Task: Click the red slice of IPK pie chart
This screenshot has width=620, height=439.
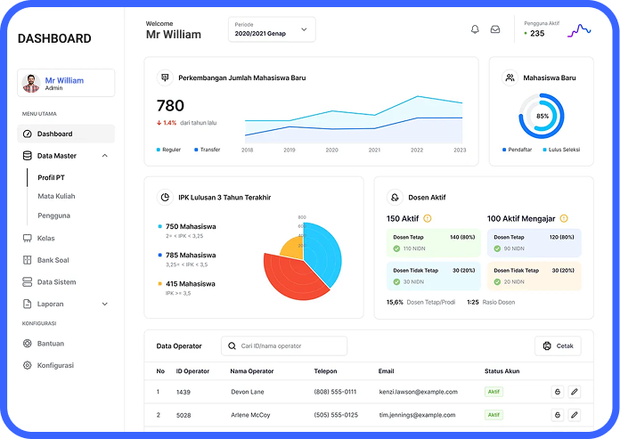Action: pyautogui.click(x=295, y=279)
